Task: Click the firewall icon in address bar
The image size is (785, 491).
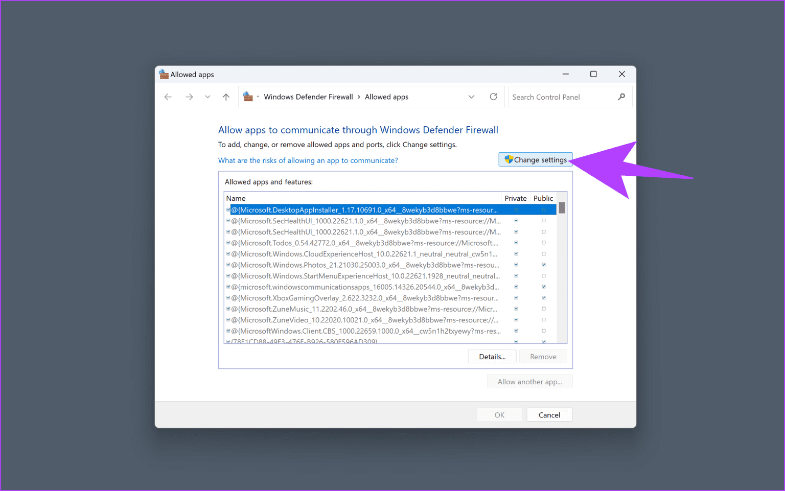Action: pos(248,97)
